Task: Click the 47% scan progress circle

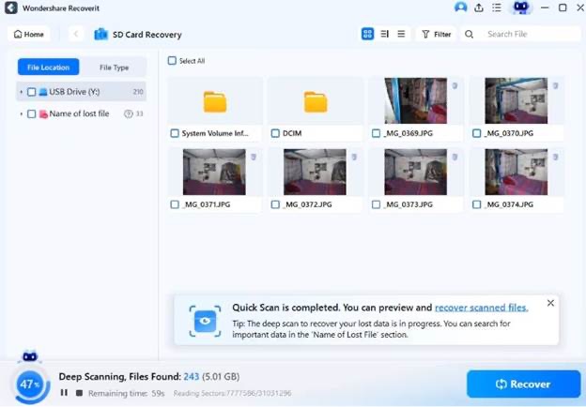Action: pos(30,384)
